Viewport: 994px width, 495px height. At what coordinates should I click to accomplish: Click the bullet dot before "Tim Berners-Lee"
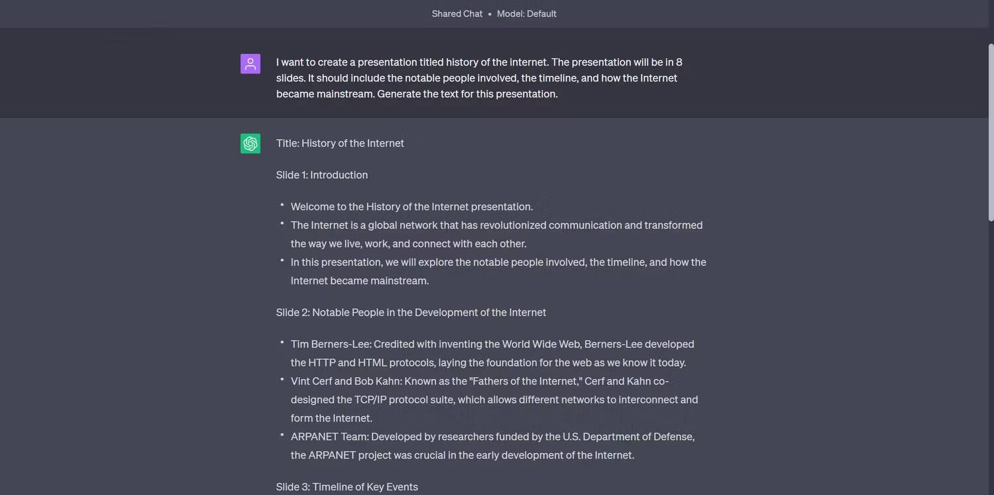(282, 342)
